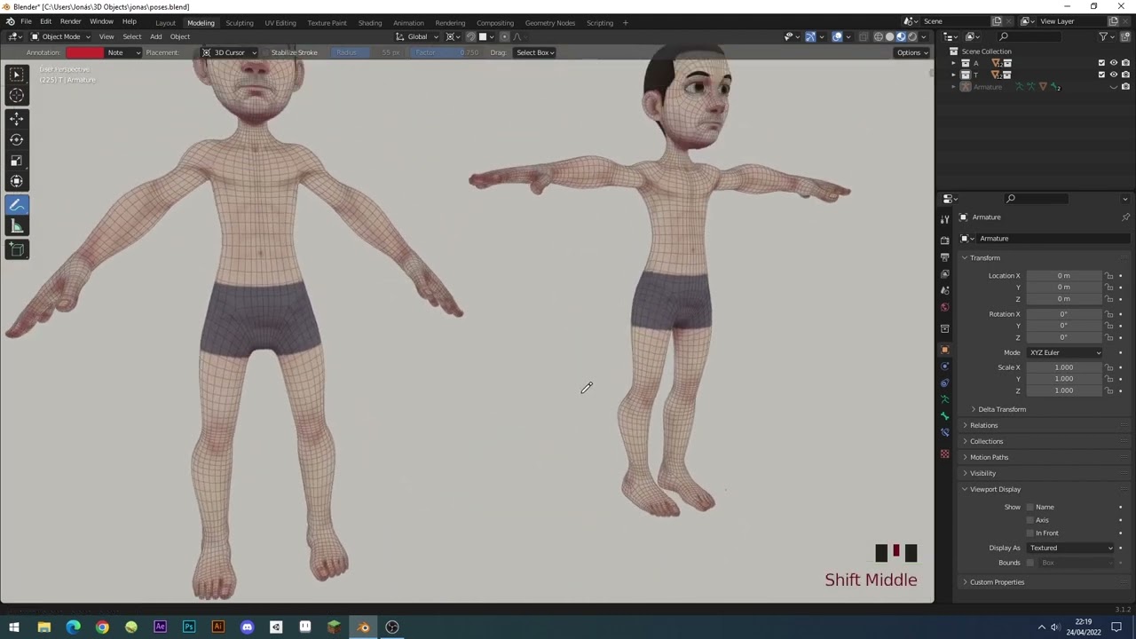Open the Geometry Nodes workspace tab
The width and height of the screenshot is (1136, 639).
pos(549,22)
